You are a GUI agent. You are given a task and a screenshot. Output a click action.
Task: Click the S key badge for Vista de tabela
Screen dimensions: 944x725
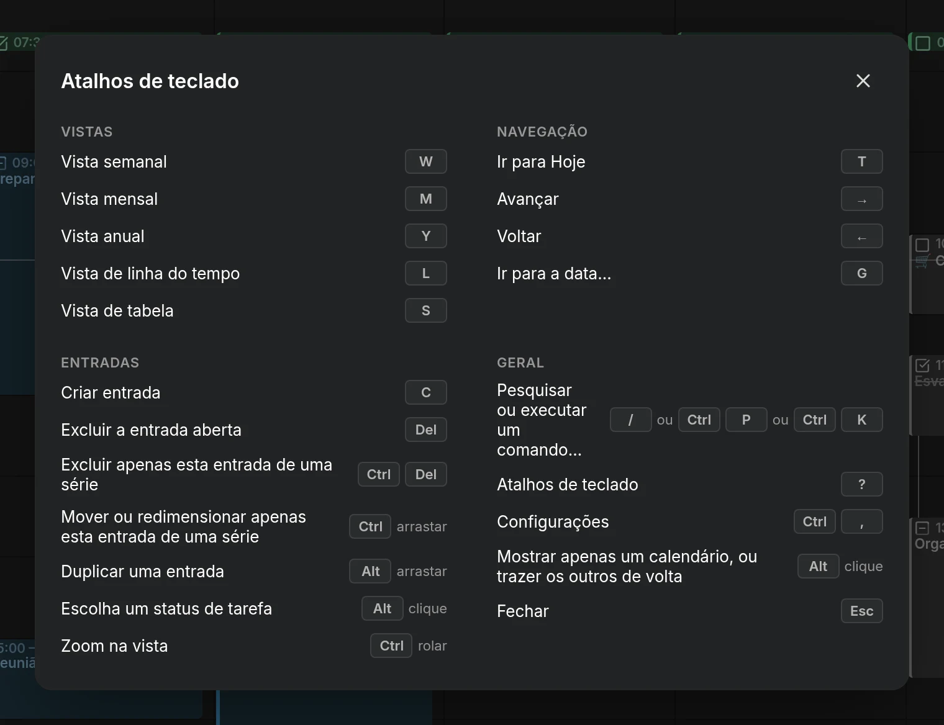pos(426,310)
